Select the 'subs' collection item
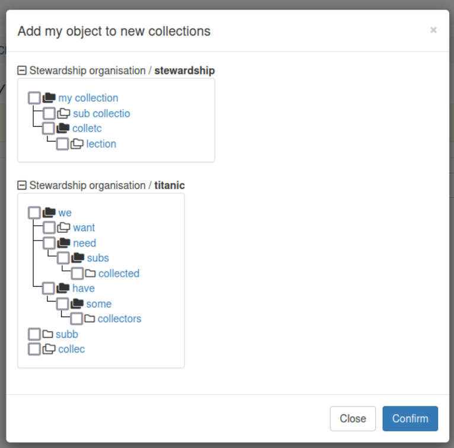 coord(98,258)
